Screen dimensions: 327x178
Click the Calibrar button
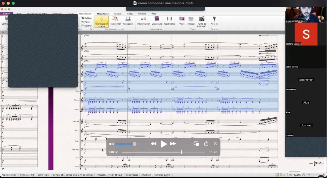[87, 18]
